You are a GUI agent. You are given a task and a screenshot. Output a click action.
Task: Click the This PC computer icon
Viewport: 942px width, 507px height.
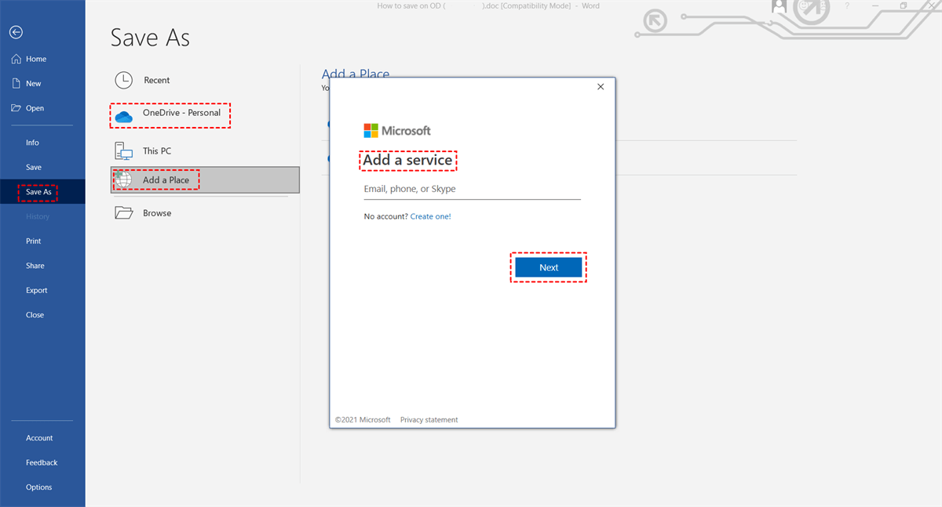tap(124, 150)
